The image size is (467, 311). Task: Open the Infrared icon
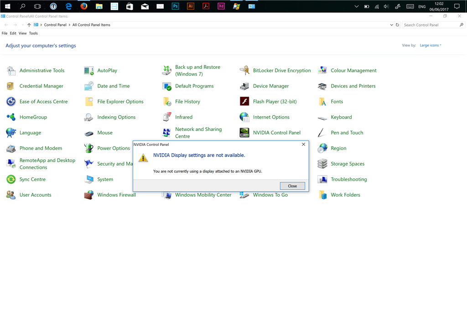coord(167,117)
